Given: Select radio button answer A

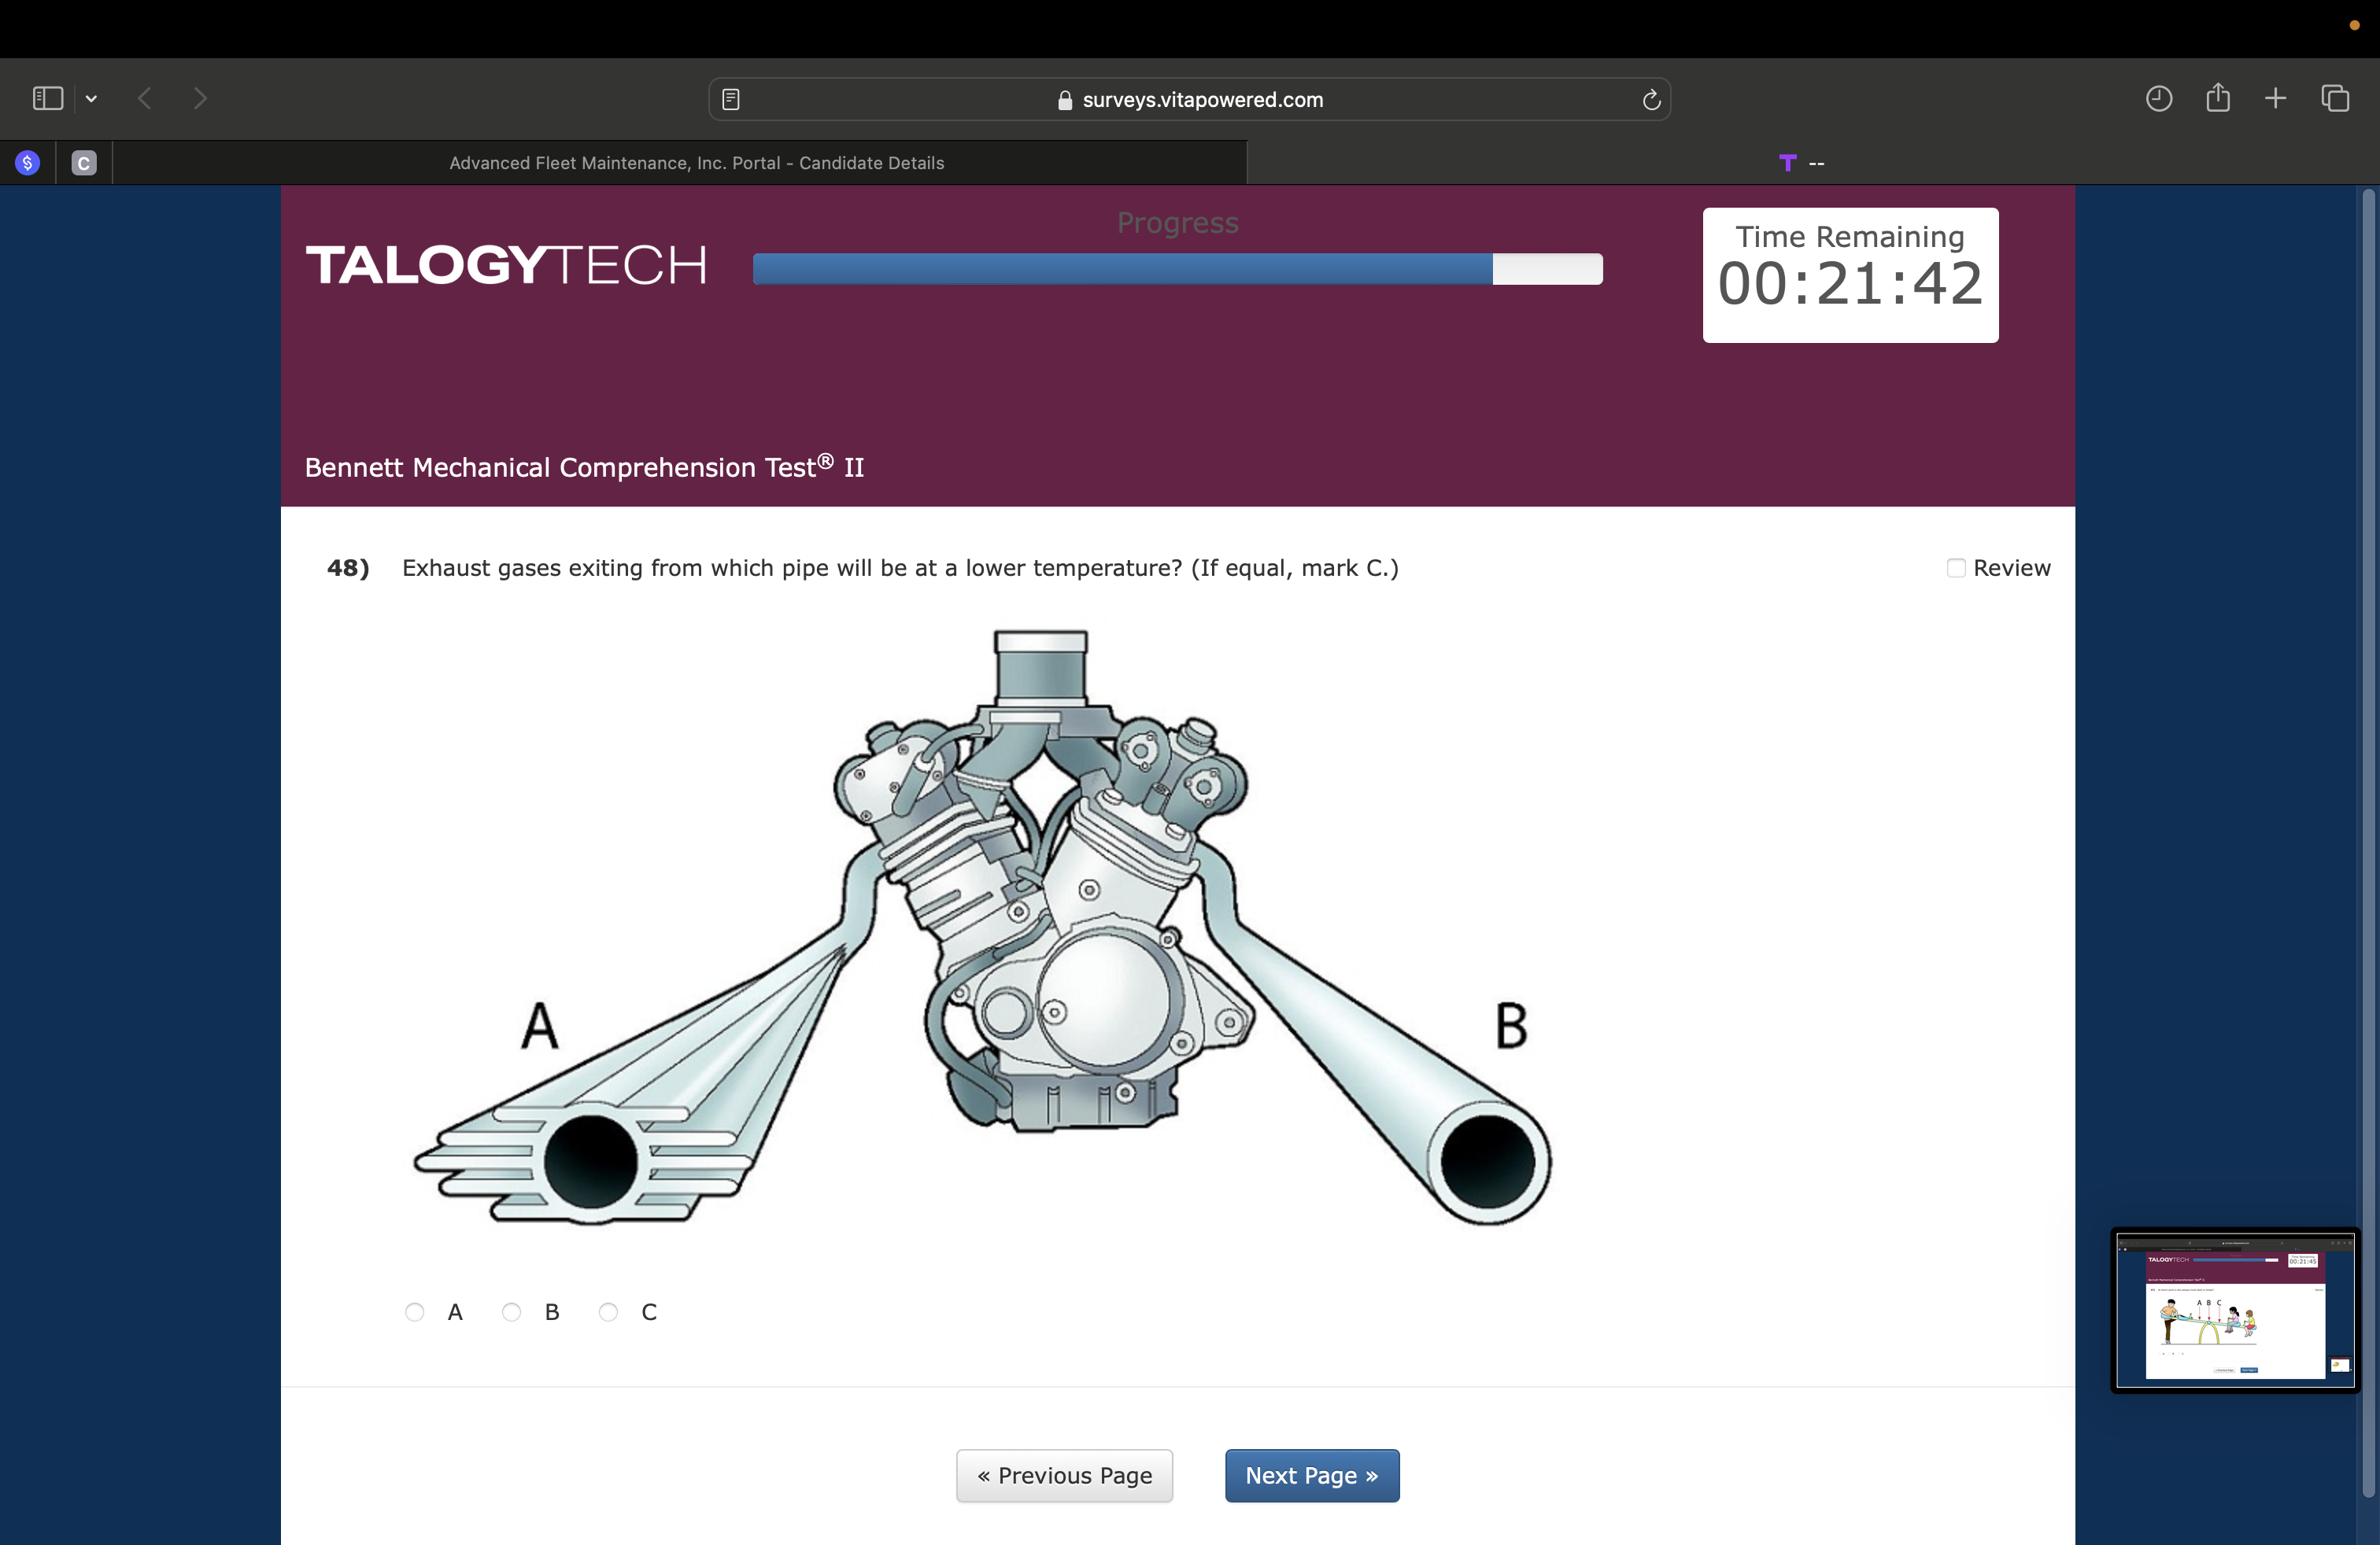Looking at the screenshot, I should [x=415, y=1312].
